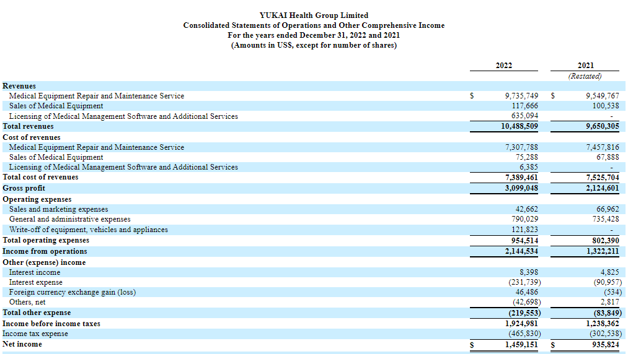This screenshot has width=628, height=354.
Task: Click the value 735,428
Action: point(606,219)
